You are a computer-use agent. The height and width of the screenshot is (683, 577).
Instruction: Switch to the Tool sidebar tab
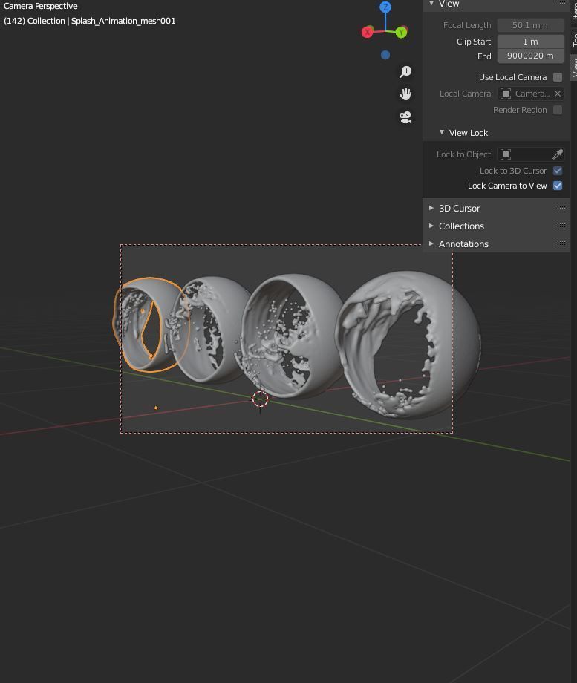574,39
